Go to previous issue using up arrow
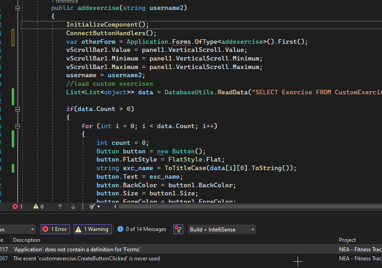Viewport: 382px width, 268px height. pos(60,206)
